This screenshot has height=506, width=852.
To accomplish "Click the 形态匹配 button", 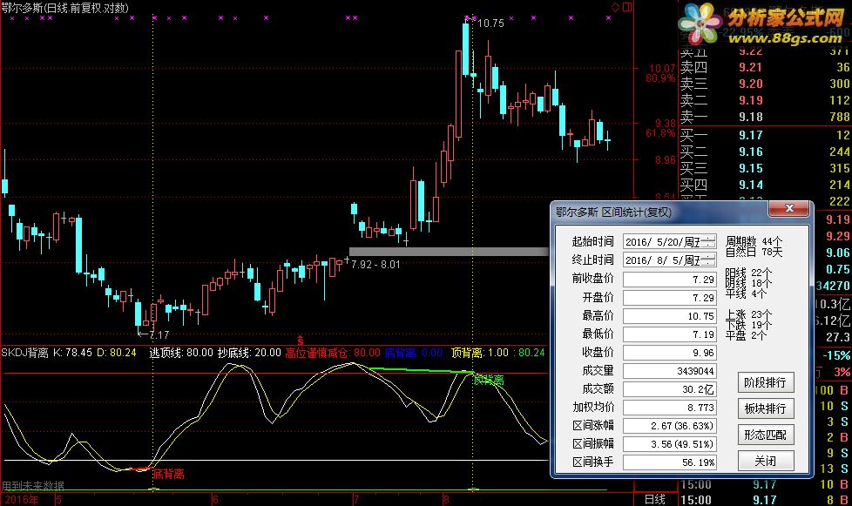I will 765,435.
